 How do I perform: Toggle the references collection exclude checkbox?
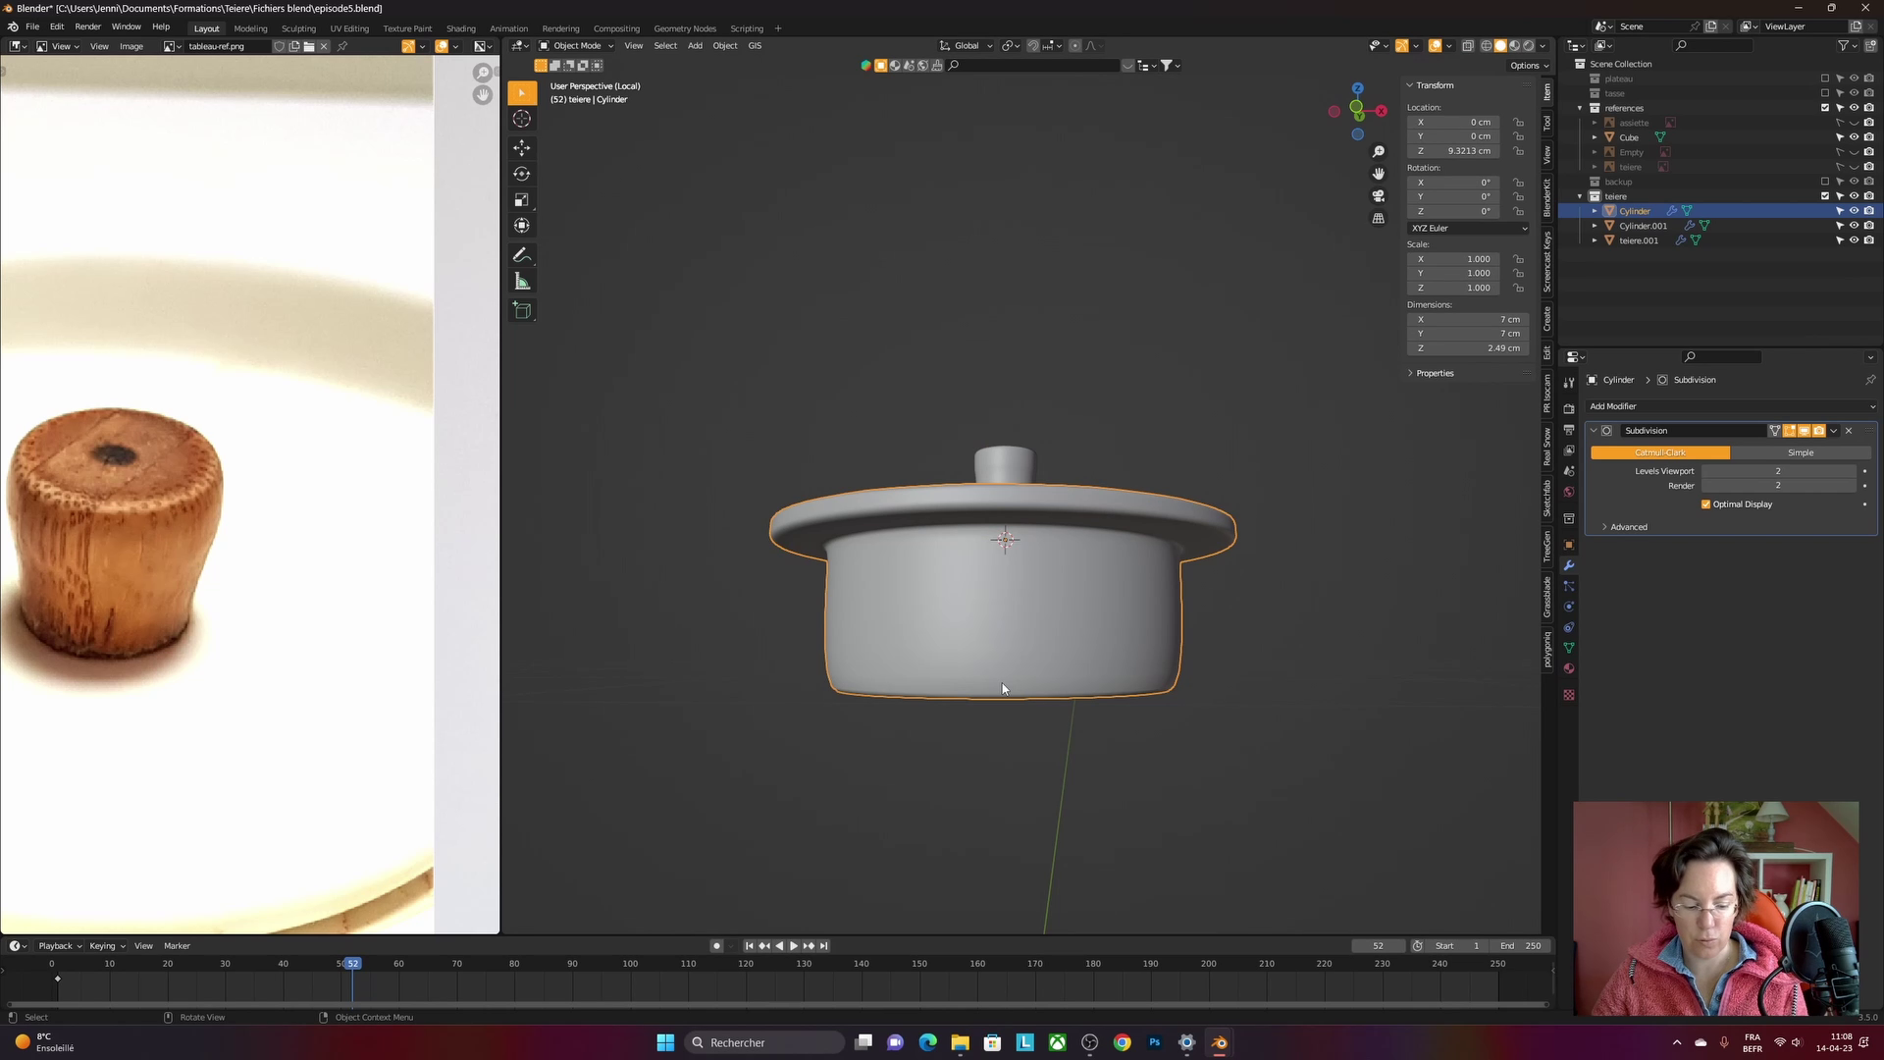[1825, 108]
